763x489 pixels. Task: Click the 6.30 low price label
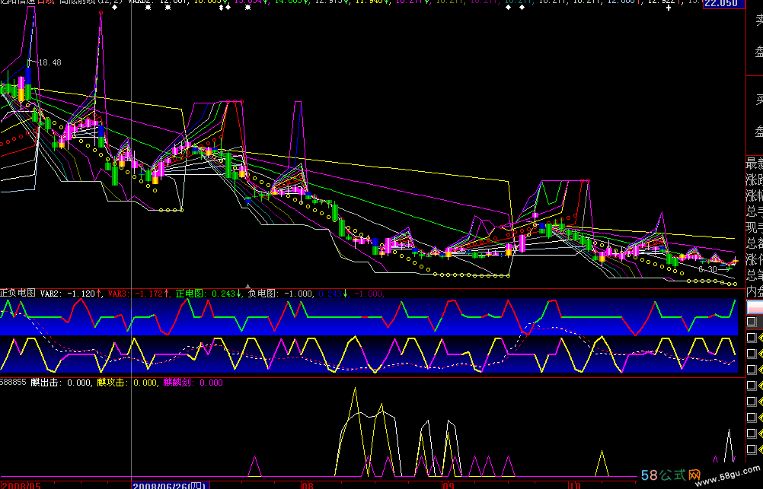pyautogui.click(x=707, y=268)
